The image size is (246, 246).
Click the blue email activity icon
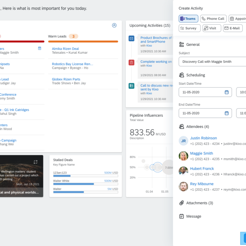coord(131,39)
